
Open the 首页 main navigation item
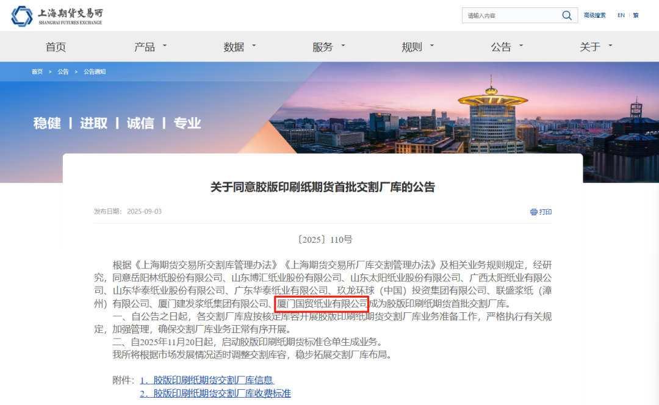[x=56, y=46]
